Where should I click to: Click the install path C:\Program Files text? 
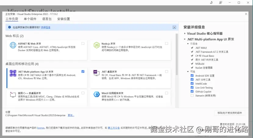pos(35,115)
